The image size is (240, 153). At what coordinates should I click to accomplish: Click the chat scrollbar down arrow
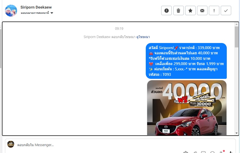pyautogui.click(x=236, y=133)
